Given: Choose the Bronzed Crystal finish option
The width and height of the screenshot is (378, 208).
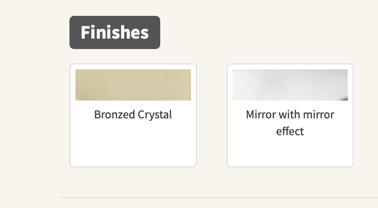Looking at the screenshot, I should (x=133, y=115).
